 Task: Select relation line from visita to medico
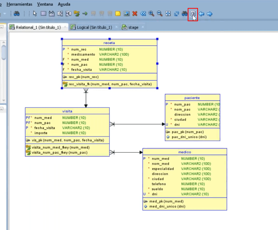pyautogui.click(x=127, y=152)
